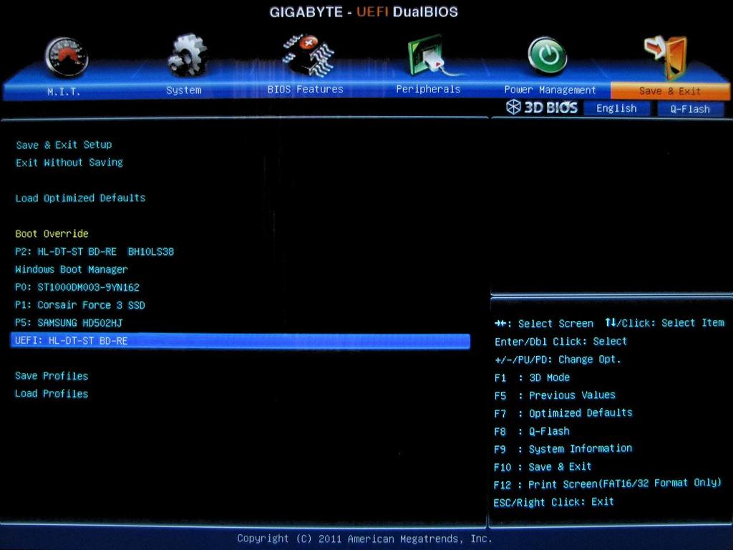Click the Enter/Dbl Click: Select help line
Screen dimensions: 733x550
[x=561, y=342]
